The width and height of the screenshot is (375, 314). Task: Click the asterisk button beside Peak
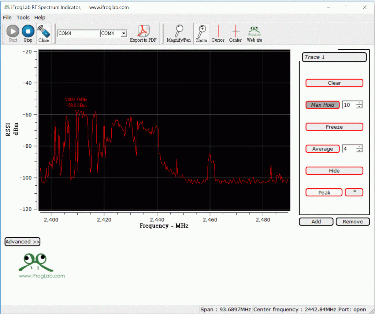pyautogui.click(x=354, y=193)
